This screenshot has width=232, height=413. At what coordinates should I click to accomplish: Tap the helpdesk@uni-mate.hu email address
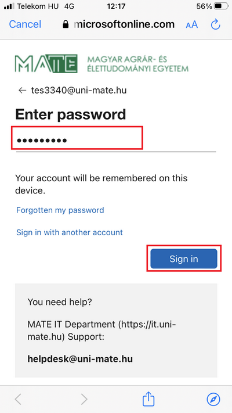[80, 359]
